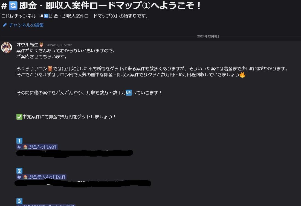Click the house emoji in 即金3万円案件 link
The width and height of the screenshot is (301, 206).
point(25,147)
